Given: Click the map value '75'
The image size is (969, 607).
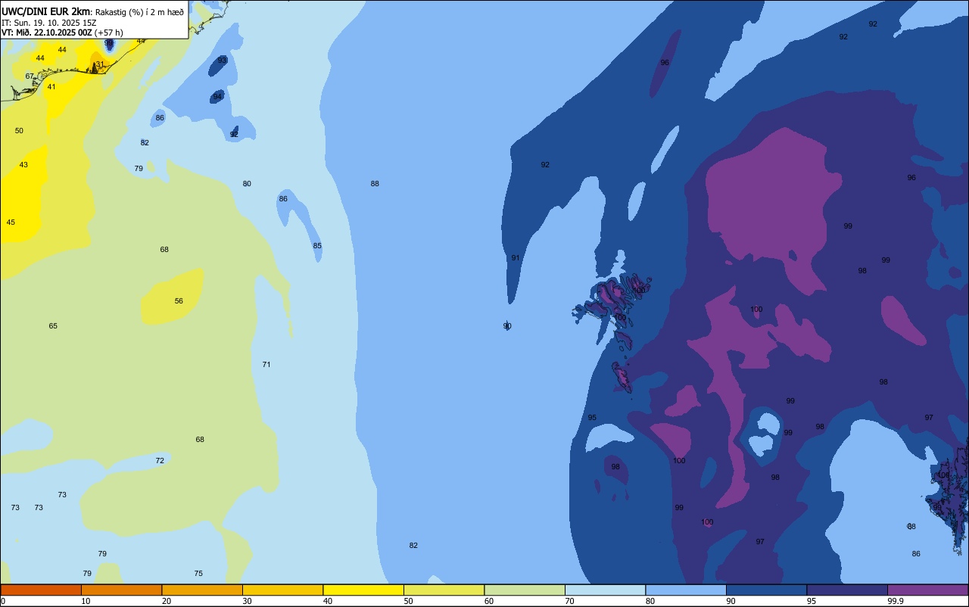Looking at the screenshot, I should [x=198, y=574].
